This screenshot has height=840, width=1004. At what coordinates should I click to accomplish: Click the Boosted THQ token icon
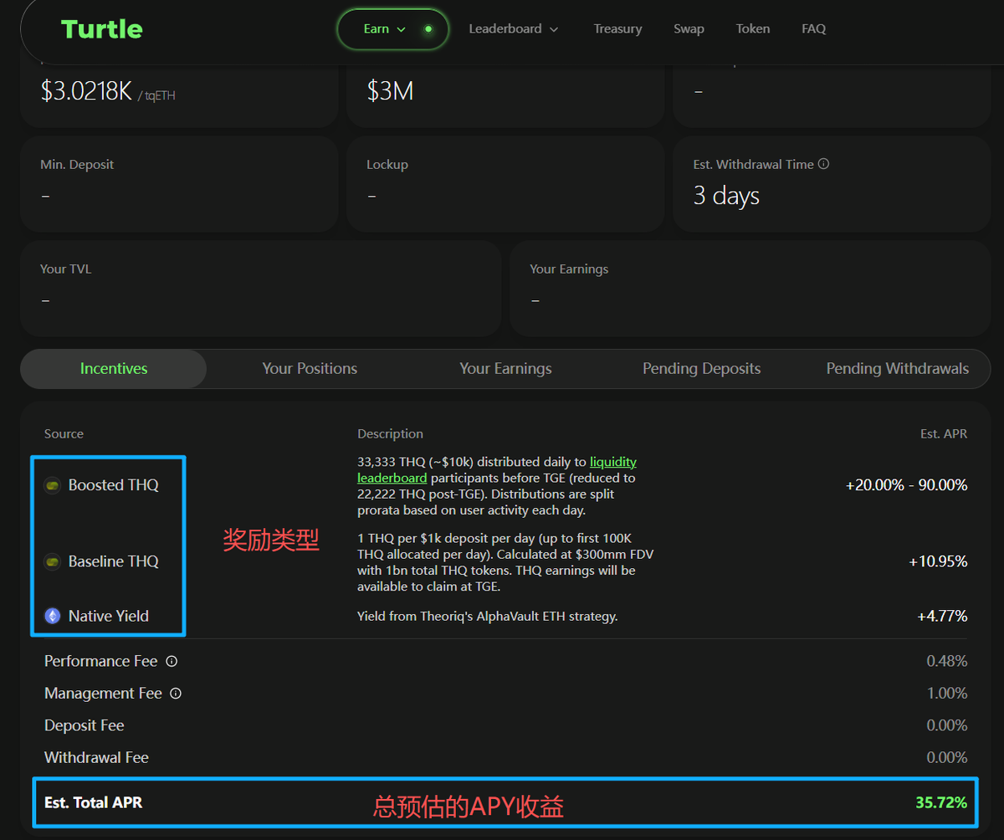tap(53, 485)
